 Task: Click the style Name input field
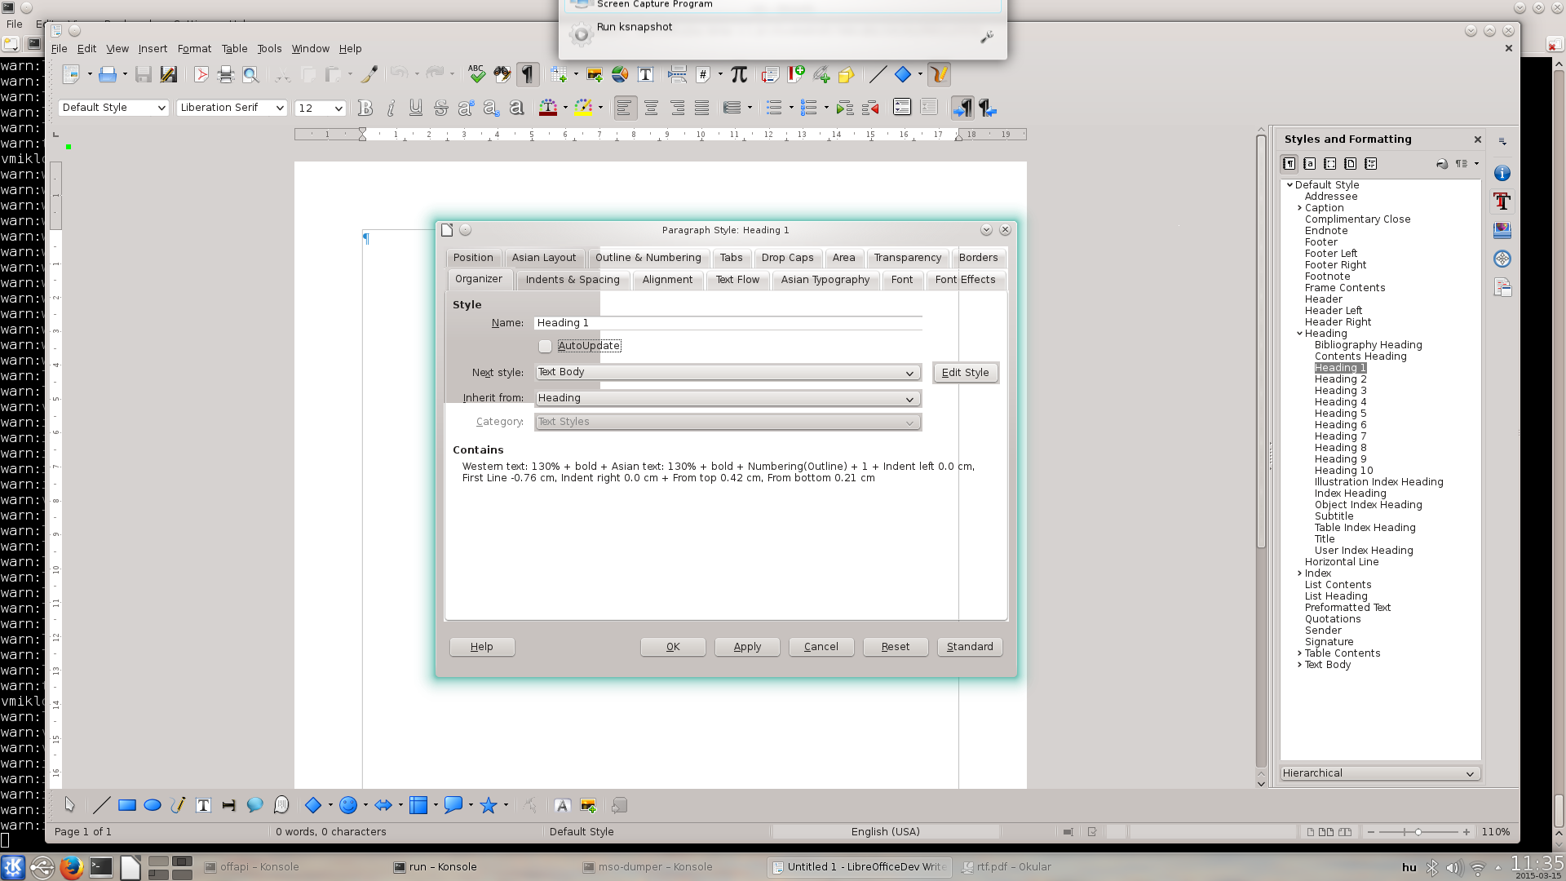pos(728,323)
